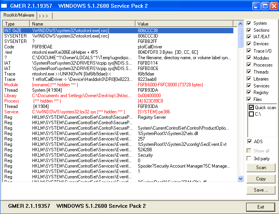Image resolution: width=279 pixels, height=214 pixels.
Task: Enable the 3rd party checkbox
Action: pyautogui.click(x=249, y=158)
